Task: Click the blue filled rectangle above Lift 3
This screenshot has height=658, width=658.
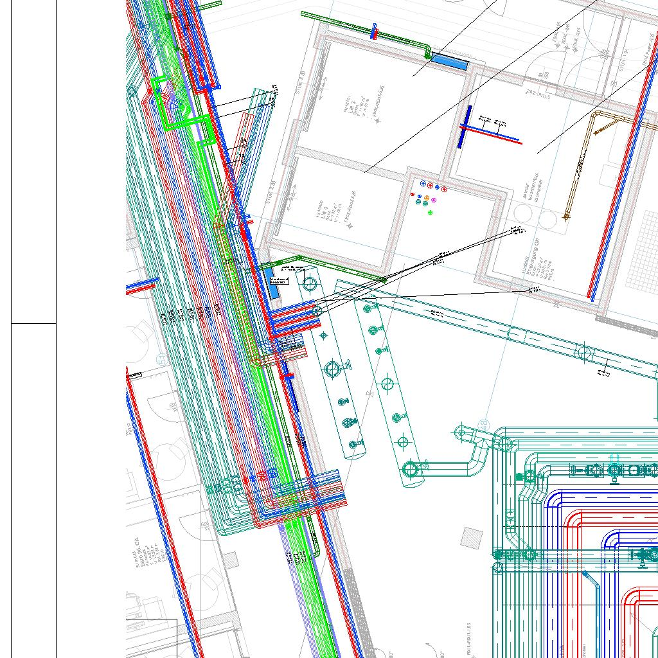Action: [449, 62]
